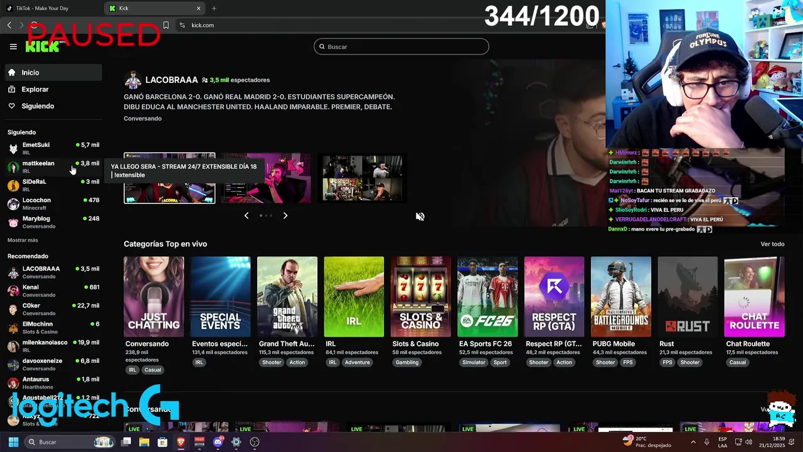Viewport: 803px width, 452px height.
Task: Click Adventure tag under IRL category
Action: click(357, 362)
